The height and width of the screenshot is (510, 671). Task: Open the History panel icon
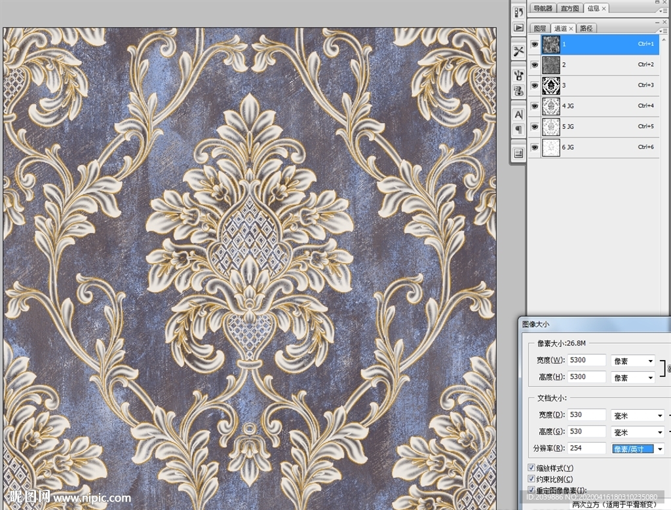pyautogui.click(x=519, y=12)
